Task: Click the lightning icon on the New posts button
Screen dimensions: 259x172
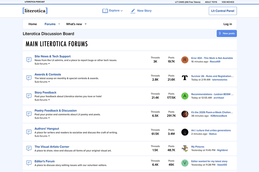Action: coord(220,33)
